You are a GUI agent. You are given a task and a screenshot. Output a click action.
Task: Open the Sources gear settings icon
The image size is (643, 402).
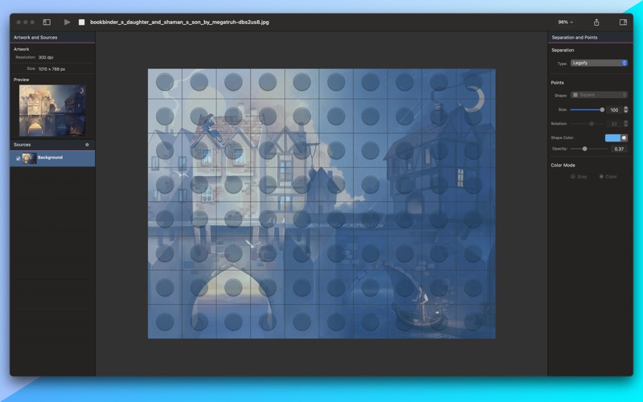tap(88, 145)
